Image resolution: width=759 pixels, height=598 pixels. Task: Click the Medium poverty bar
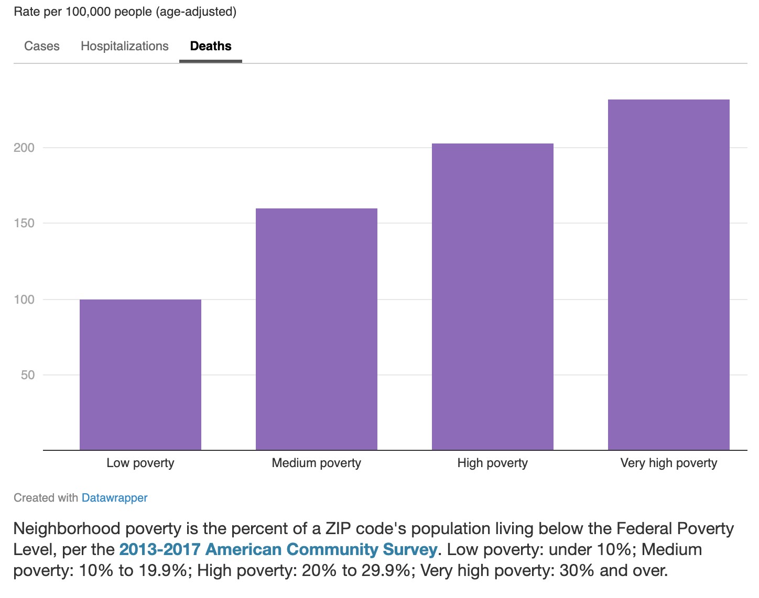pos(317,329)
